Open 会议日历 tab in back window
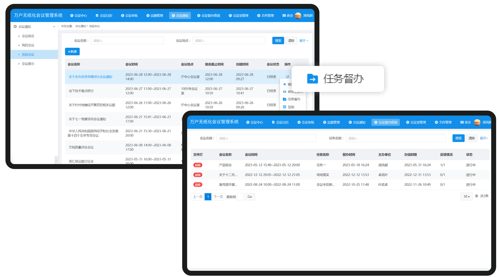499x277 pixels. coord(104,16)
